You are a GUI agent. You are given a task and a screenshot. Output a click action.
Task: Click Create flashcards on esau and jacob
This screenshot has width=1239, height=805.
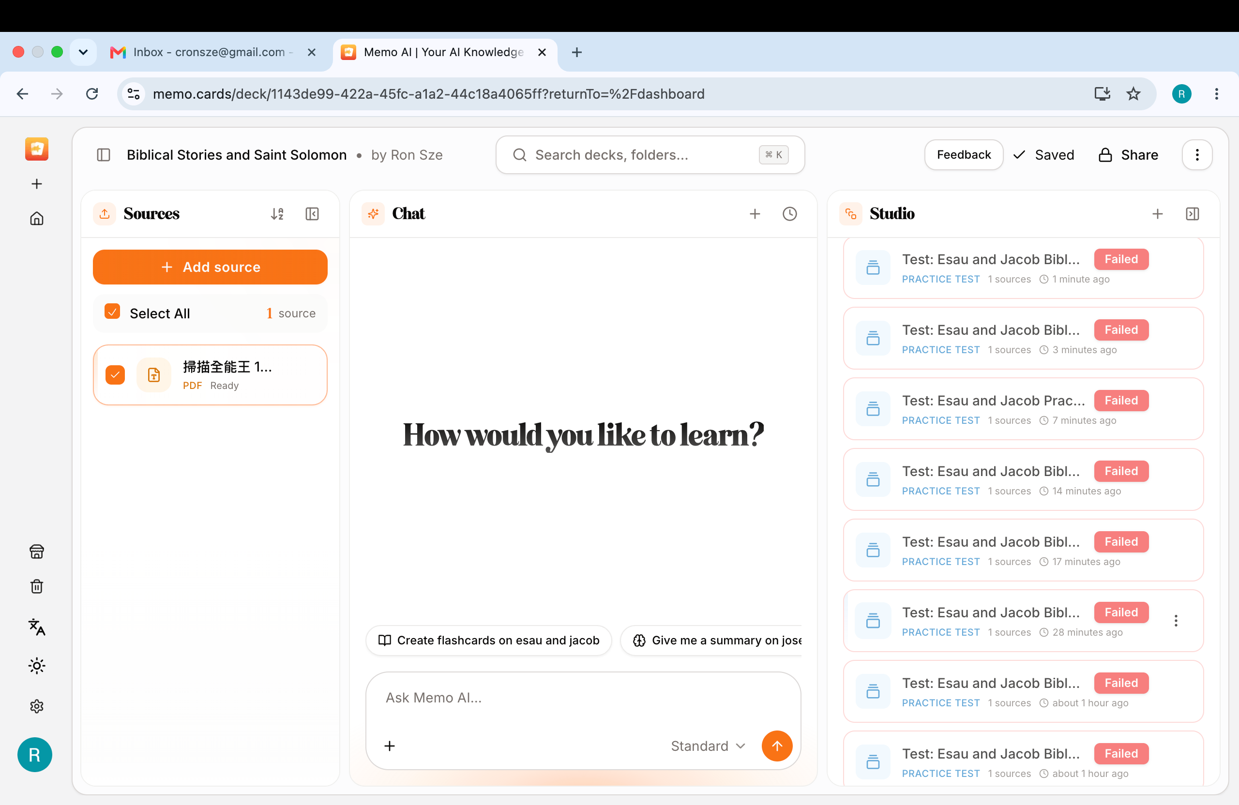488,640
